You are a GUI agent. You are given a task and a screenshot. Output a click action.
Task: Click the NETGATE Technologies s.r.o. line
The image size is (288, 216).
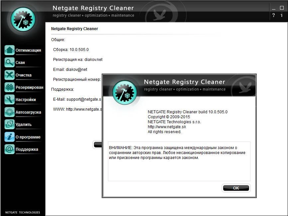click(x=174, y=122)
